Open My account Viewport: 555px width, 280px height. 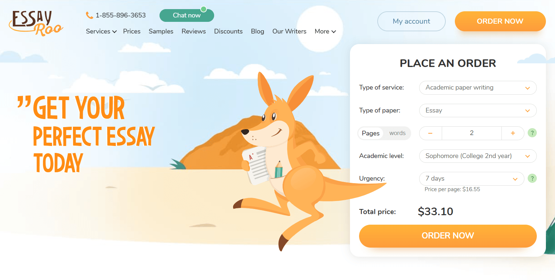point(412,21)
